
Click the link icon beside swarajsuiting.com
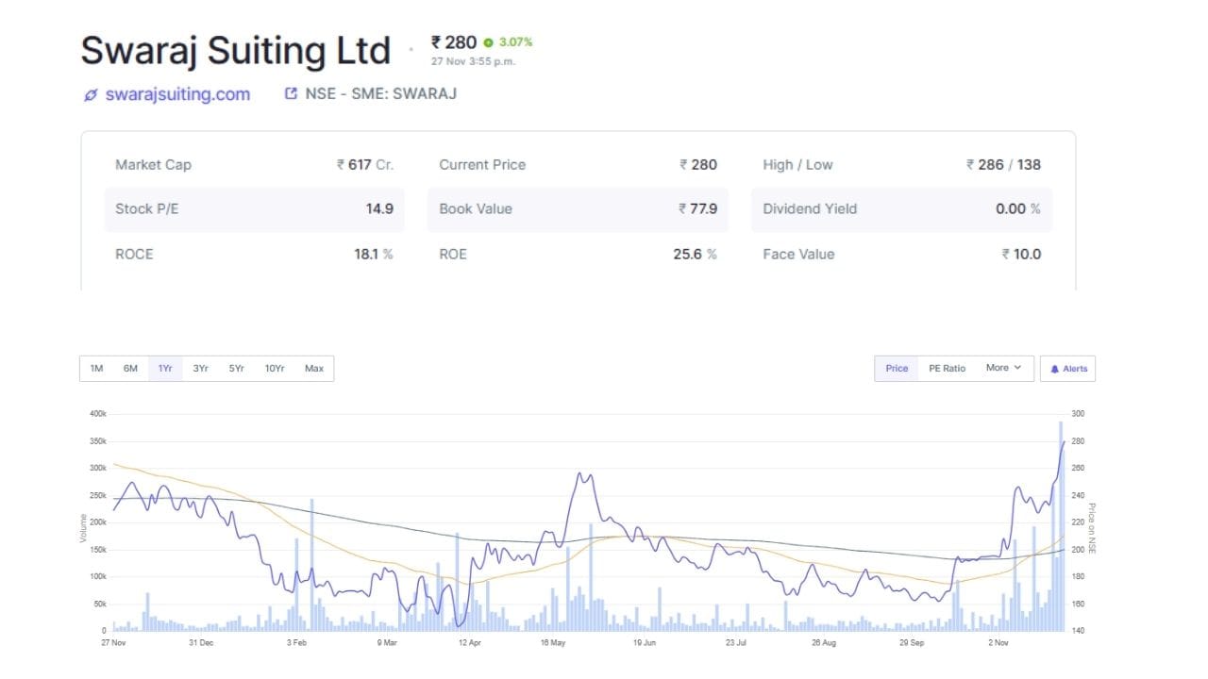[91, 94]
